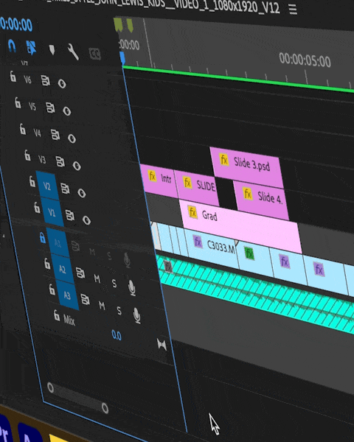Click the right handle of zoom scrollbar
Viewport: 354px width, 442px height.
click(105, 408)
